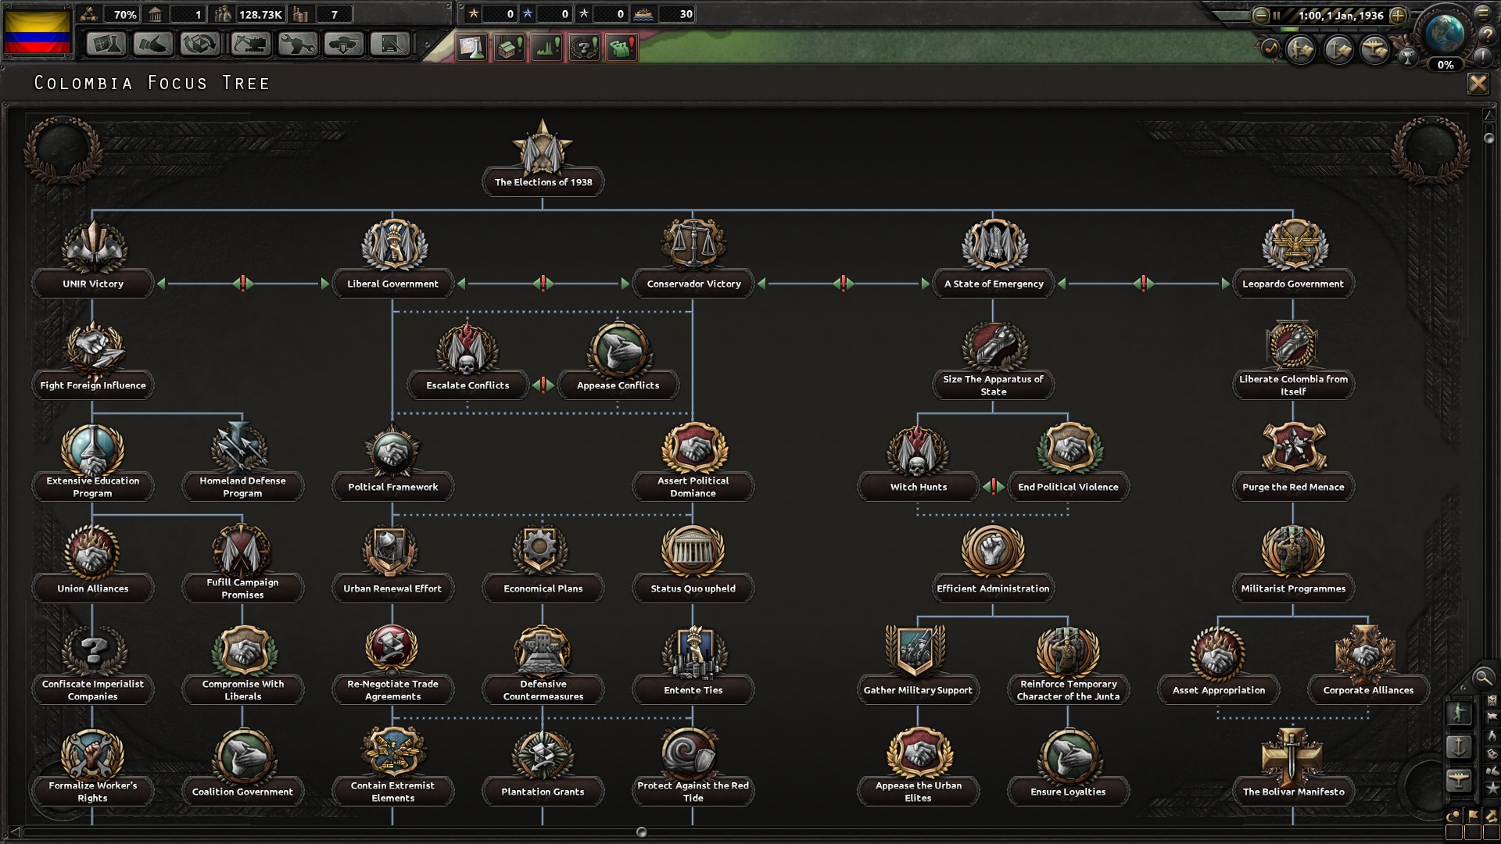Toggle game pause button
Image resolution: width=1501 pixels, height=844 pixels.
pyautogui.click(x=1276, y=15)
